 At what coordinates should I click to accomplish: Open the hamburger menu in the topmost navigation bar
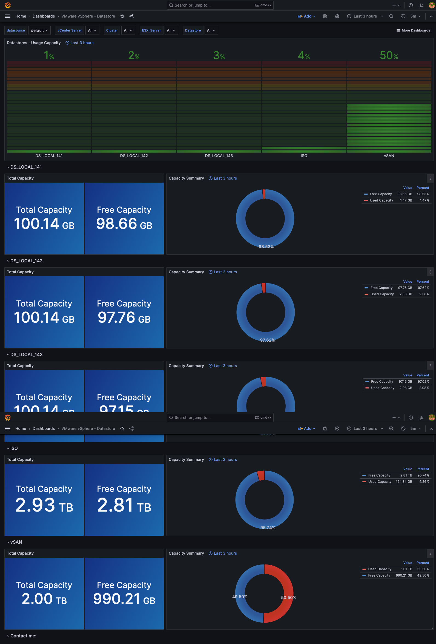(x=8, y=16)
